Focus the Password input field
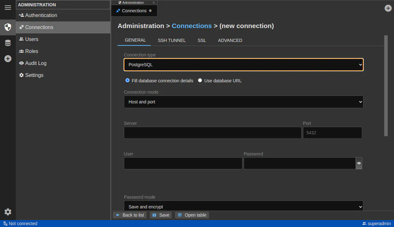 tap(300, 163)
